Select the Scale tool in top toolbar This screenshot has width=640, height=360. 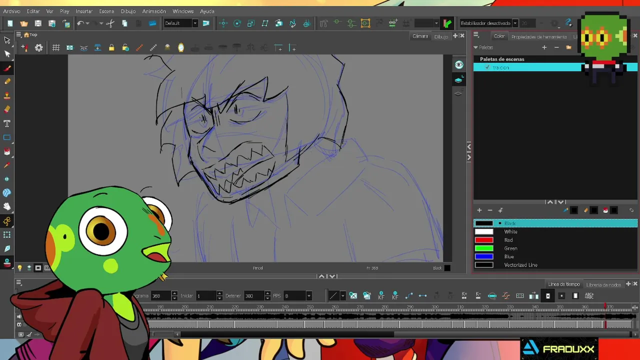[x=251, y=23]
